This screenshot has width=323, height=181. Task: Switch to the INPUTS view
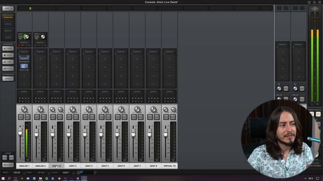point(8,24)
